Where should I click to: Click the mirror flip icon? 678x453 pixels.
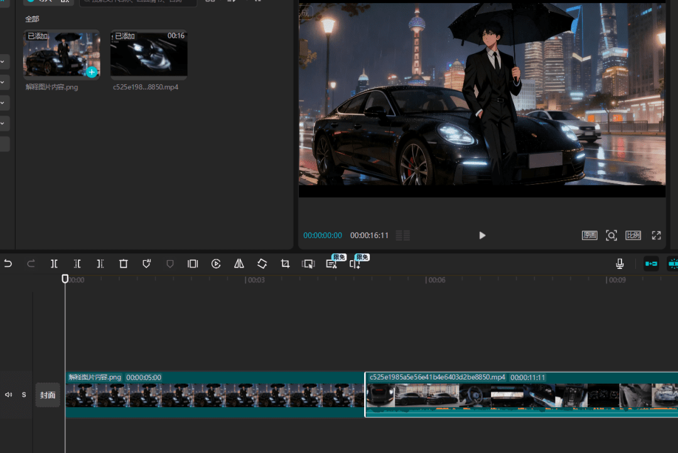[239, 264]
